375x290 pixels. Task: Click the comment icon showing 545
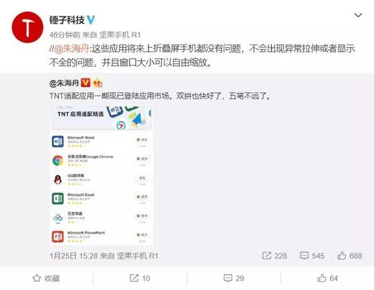coord(312,255)
